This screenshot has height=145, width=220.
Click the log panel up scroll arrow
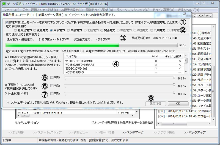click(x=213, y=27)
